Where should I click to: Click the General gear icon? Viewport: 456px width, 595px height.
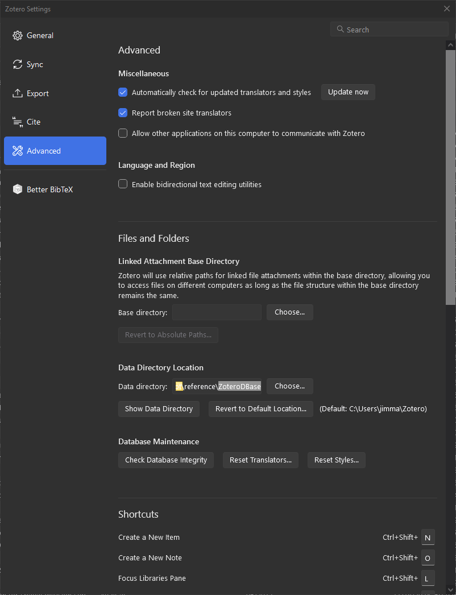(18, 36)
